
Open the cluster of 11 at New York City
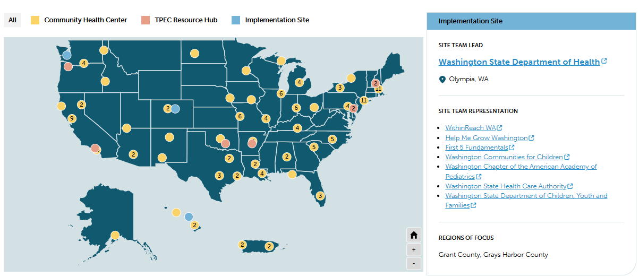tap(364, 100)
